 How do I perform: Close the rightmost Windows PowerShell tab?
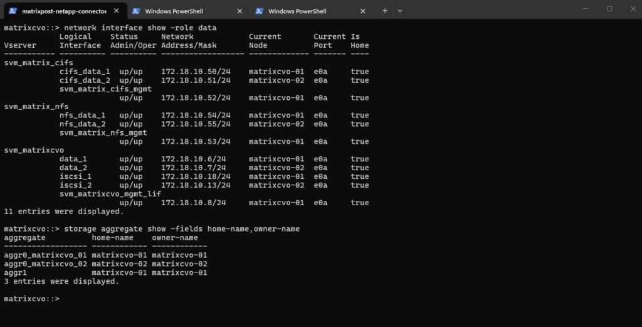(363, 11)
